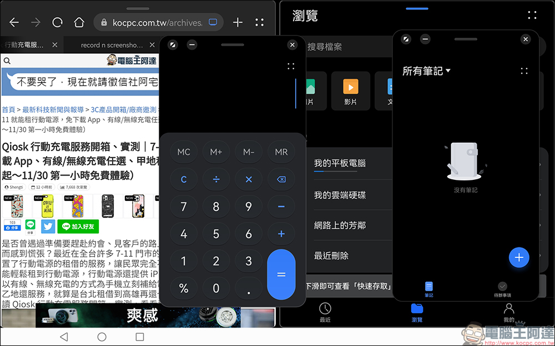
Task: Open a new browser tab
Action: click(x=238, y=23)
